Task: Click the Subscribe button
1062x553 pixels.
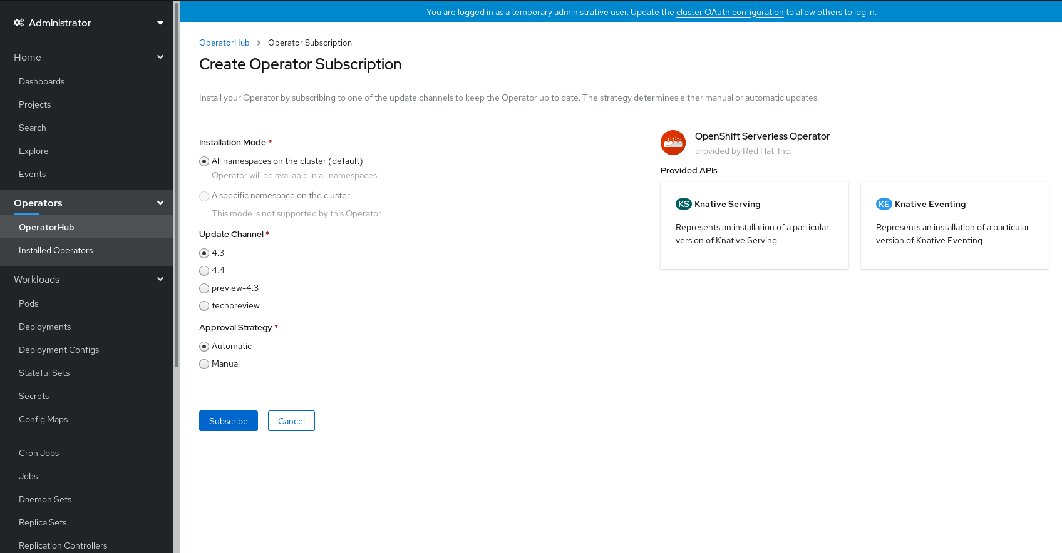Action: [x=229, y=421]
